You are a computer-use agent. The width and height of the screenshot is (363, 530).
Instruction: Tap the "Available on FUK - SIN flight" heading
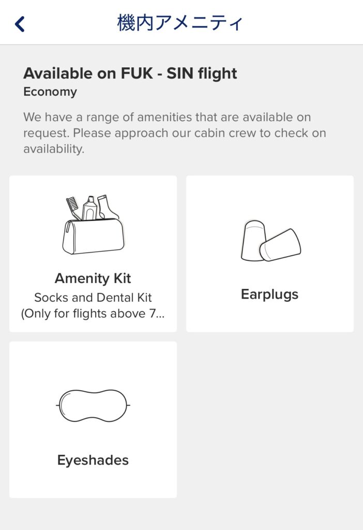click(x=130, y=73)
